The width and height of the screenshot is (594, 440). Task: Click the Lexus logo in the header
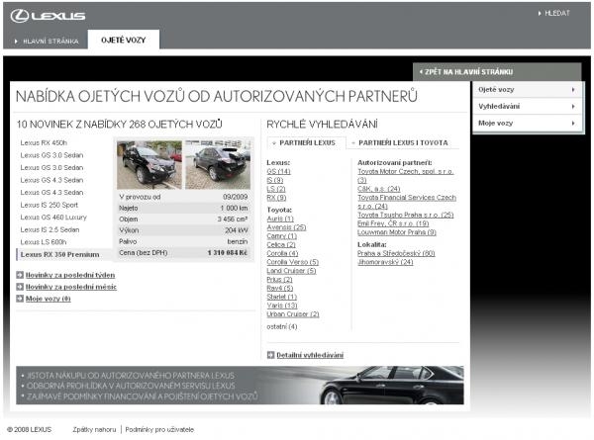pyautogui.click(x=48, y=16)
